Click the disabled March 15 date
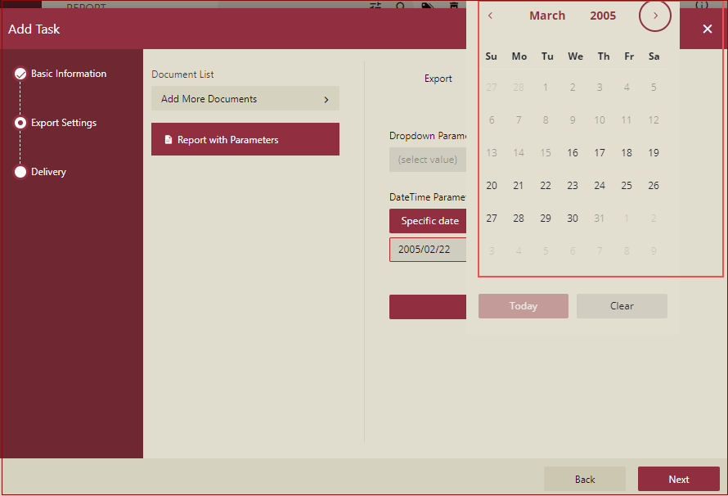Image resolution: width=728 pixels, height=496 pixels. click(x=546, y=153)
